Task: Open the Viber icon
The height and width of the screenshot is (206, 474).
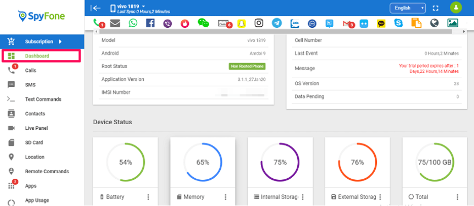Action: click(x=167, y=23)
